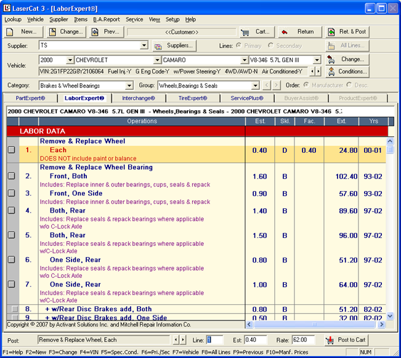The image size is (401, 358).
Task: Open the B.A.Report menu
Action: pyautogui.click(x=107, y=19)
